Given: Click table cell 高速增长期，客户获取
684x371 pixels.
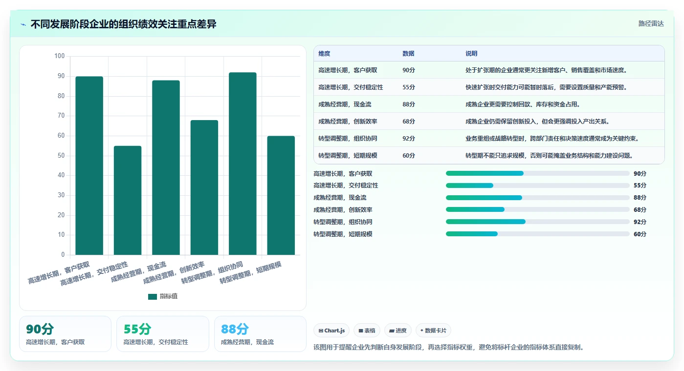Looking at the screenshot, I should pos(348,70).
